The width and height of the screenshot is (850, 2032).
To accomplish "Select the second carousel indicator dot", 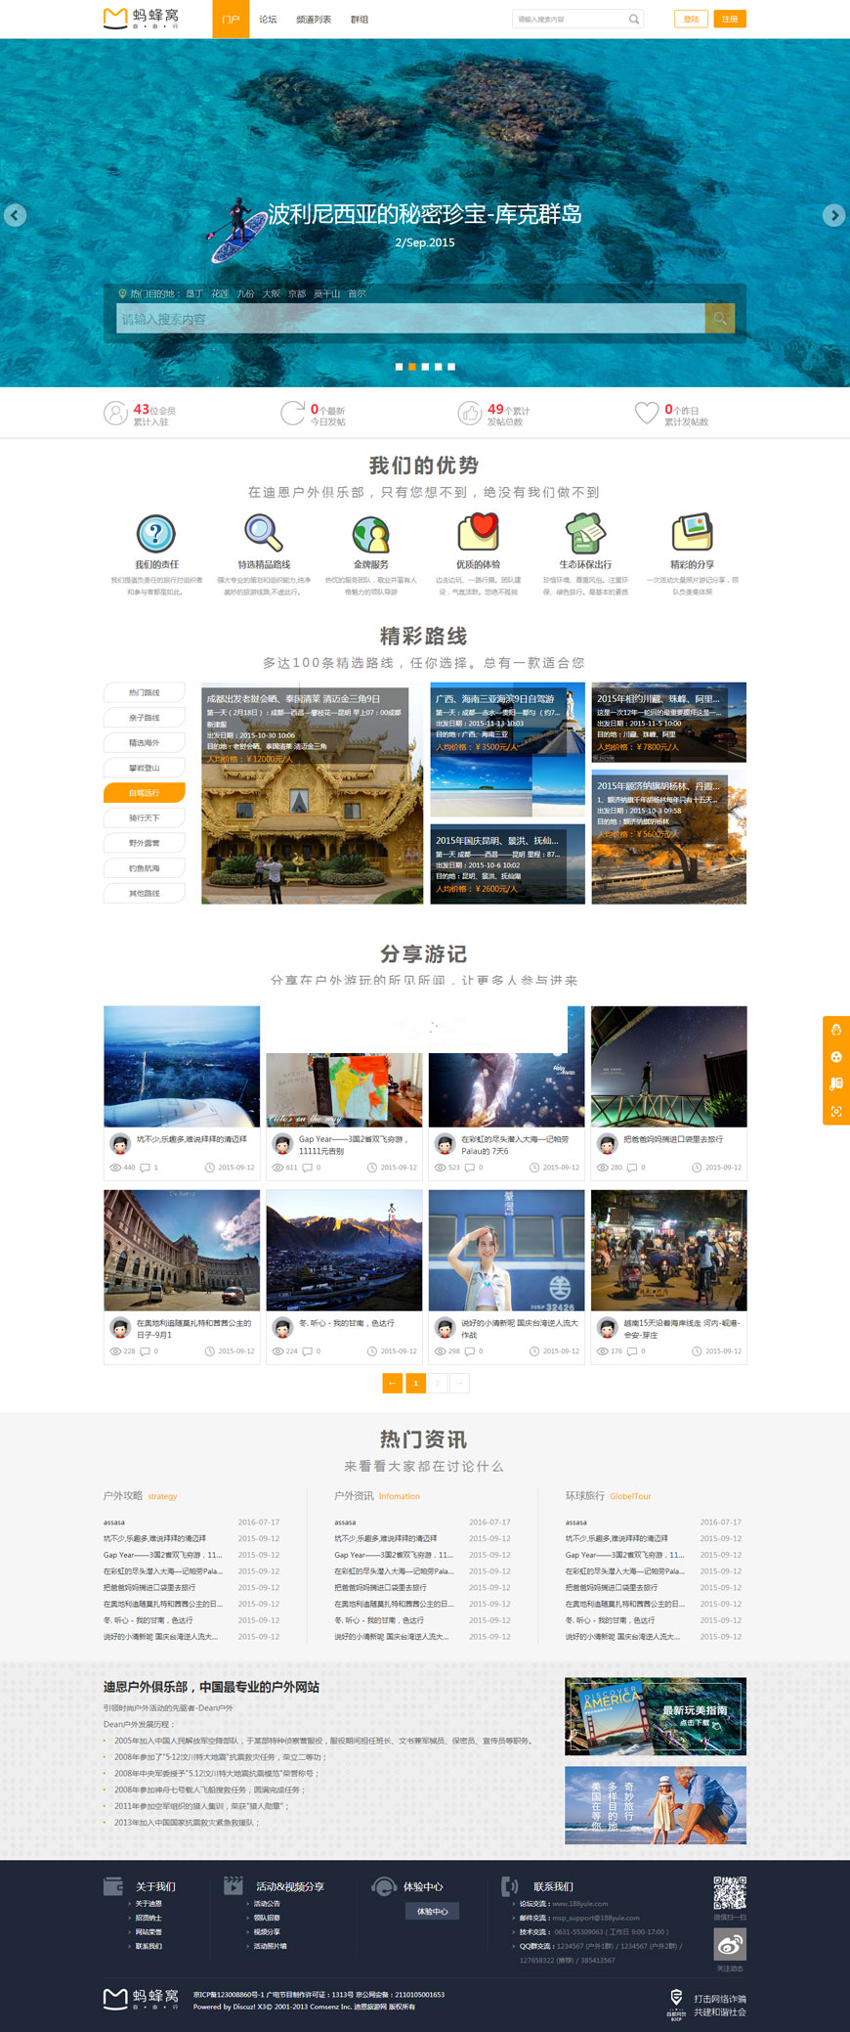I will 412,367.
